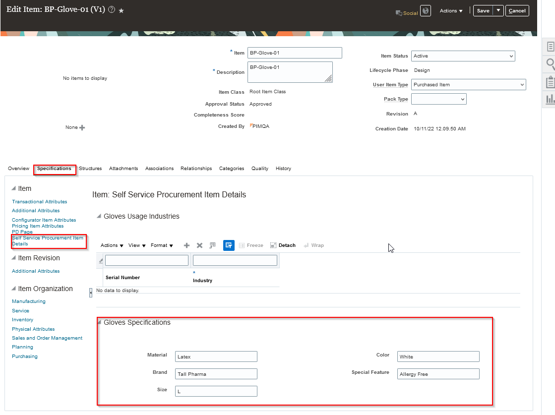Collapse the Item Organization section
Screen dimensions: 555x415
click(x=13, y=289)
